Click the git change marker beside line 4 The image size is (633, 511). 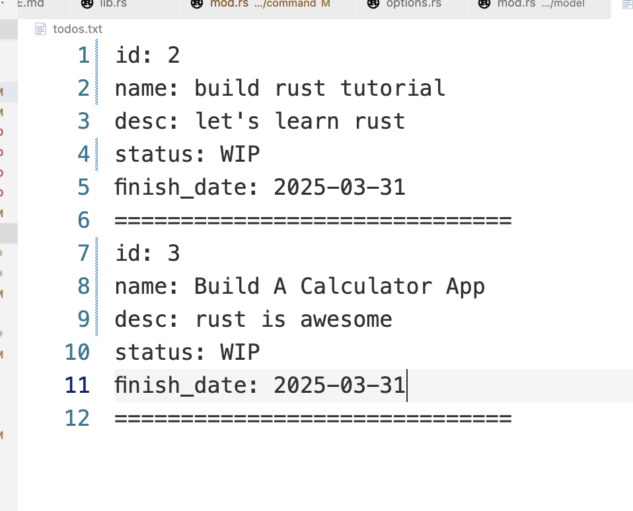(96, 154)
